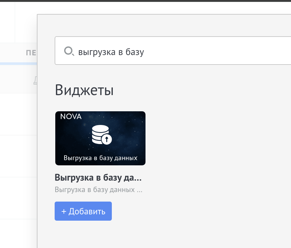Click the magnifier icon in the search box

pyautogui.click(x=69, y=51)
